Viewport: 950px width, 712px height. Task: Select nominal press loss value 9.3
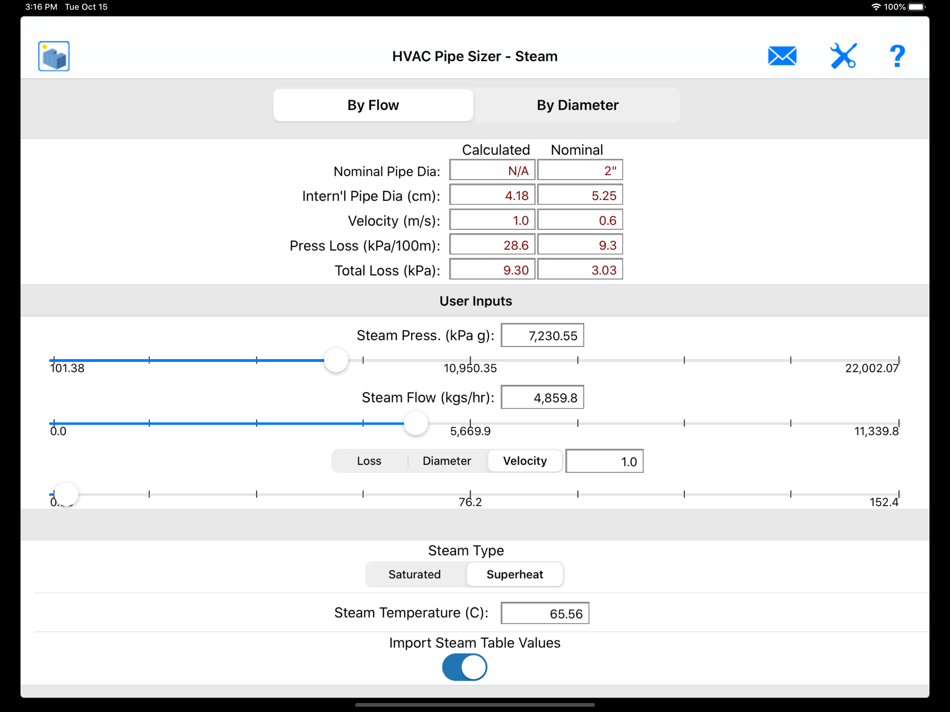(x=580, y=245)
